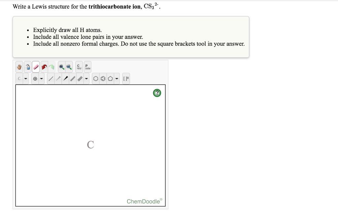Redo with the green arrow
This screenshot has width=338, height=221.
[x=51, y=67]
